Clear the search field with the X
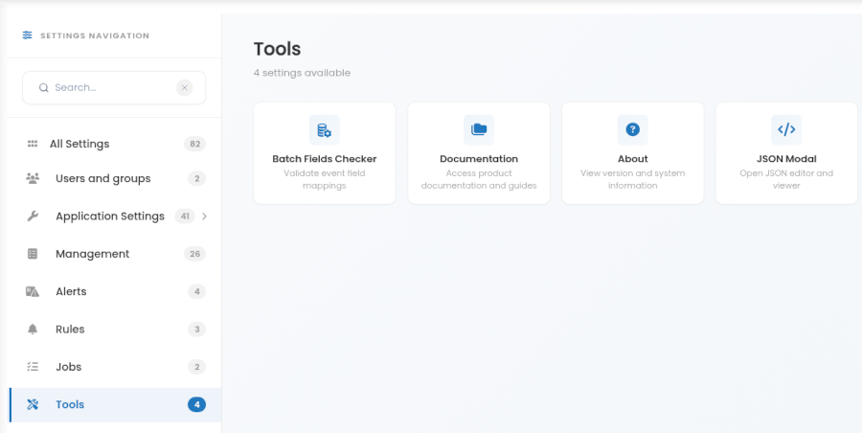The width and height of the screenshot is (862, 433). [x=185, y=87]
